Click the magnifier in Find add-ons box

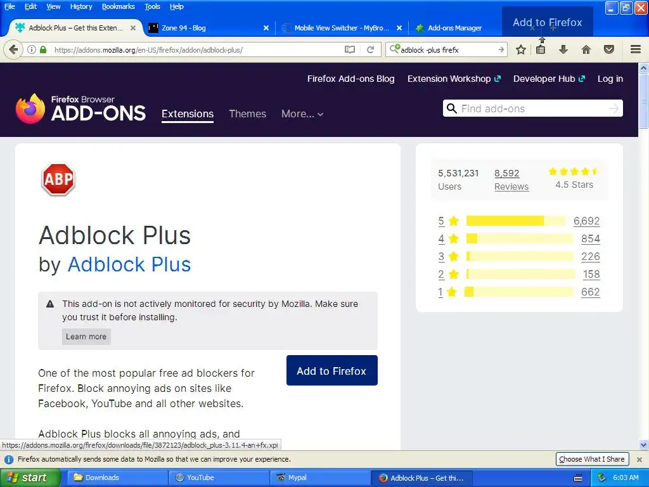pos(451,108)
